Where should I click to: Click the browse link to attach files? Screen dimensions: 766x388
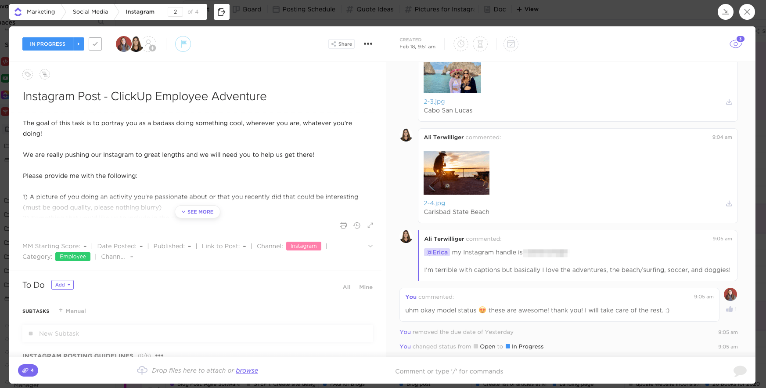click(x=247, y=370)
